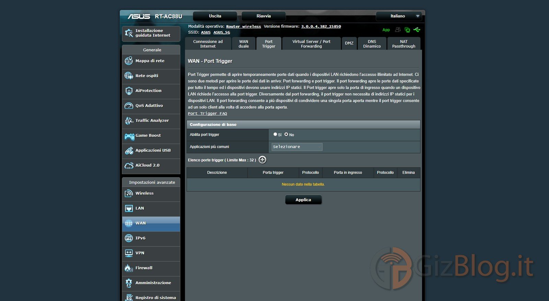Screen dimensions: 549x301
Task: Switch to Connessione ad Internet tab
Action: [208, 44]
